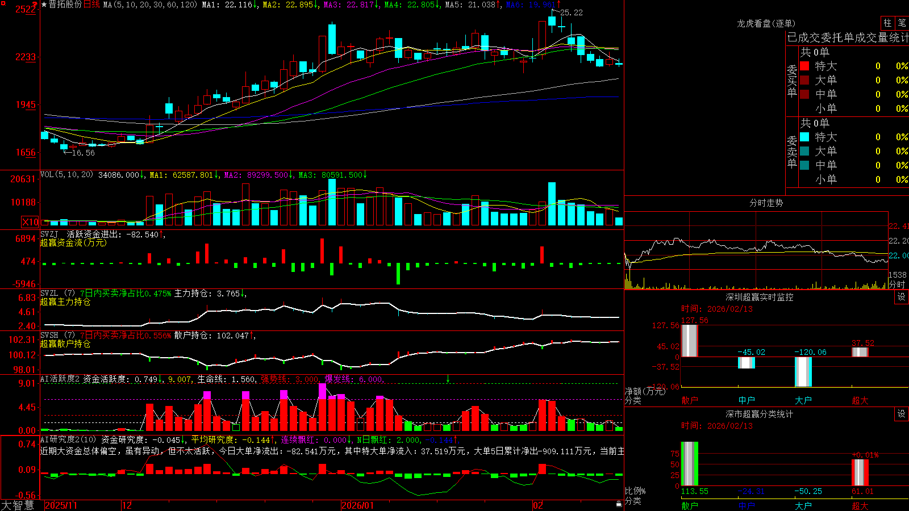Click the 大户 bar labeled -120.06

(x=803, y=371)
